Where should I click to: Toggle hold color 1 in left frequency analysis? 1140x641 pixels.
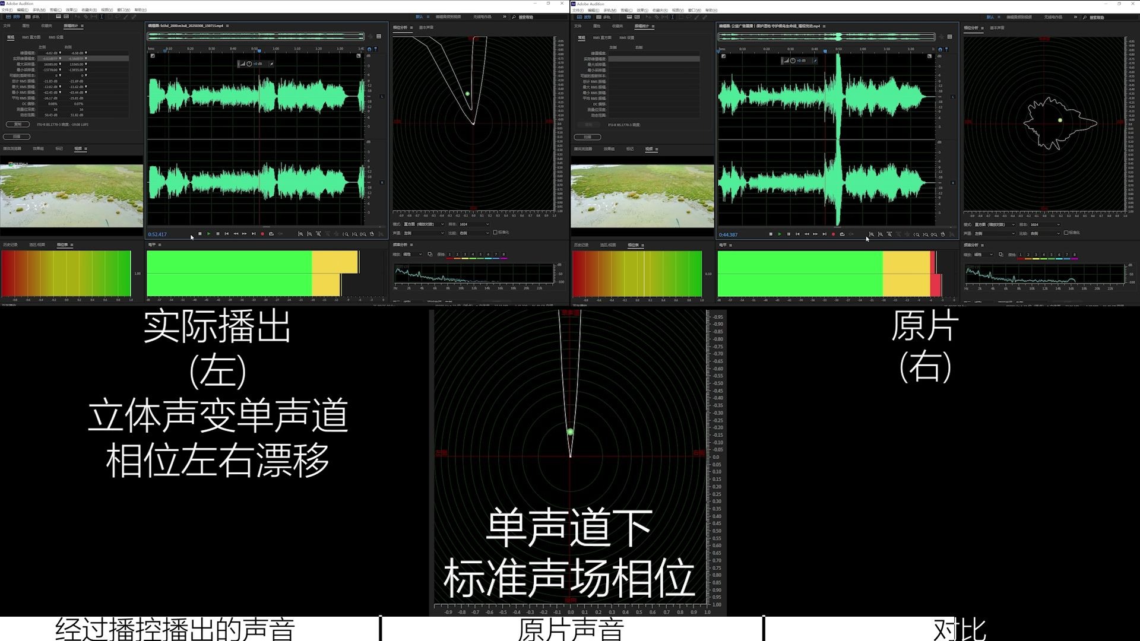tap(449, 255)
